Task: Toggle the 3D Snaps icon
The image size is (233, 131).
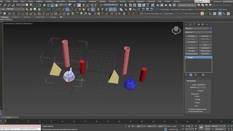Action: tap(84, 5)
